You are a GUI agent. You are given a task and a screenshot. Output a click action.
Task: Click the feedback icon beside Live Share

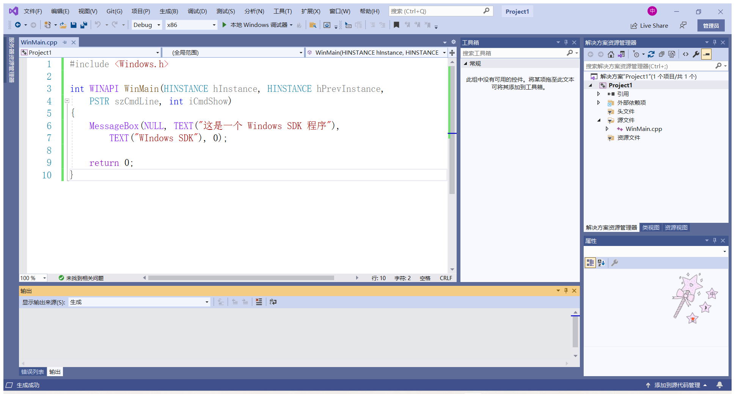point(683,25)
